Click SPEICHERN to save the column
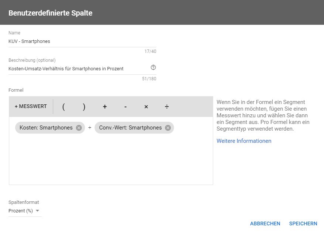Image resolution: width=324 pixels, height=232 pixels. [303, 224]
